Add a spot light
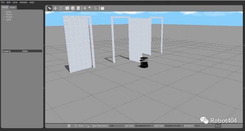The image size is (245, 131). [x=90, y=8]
